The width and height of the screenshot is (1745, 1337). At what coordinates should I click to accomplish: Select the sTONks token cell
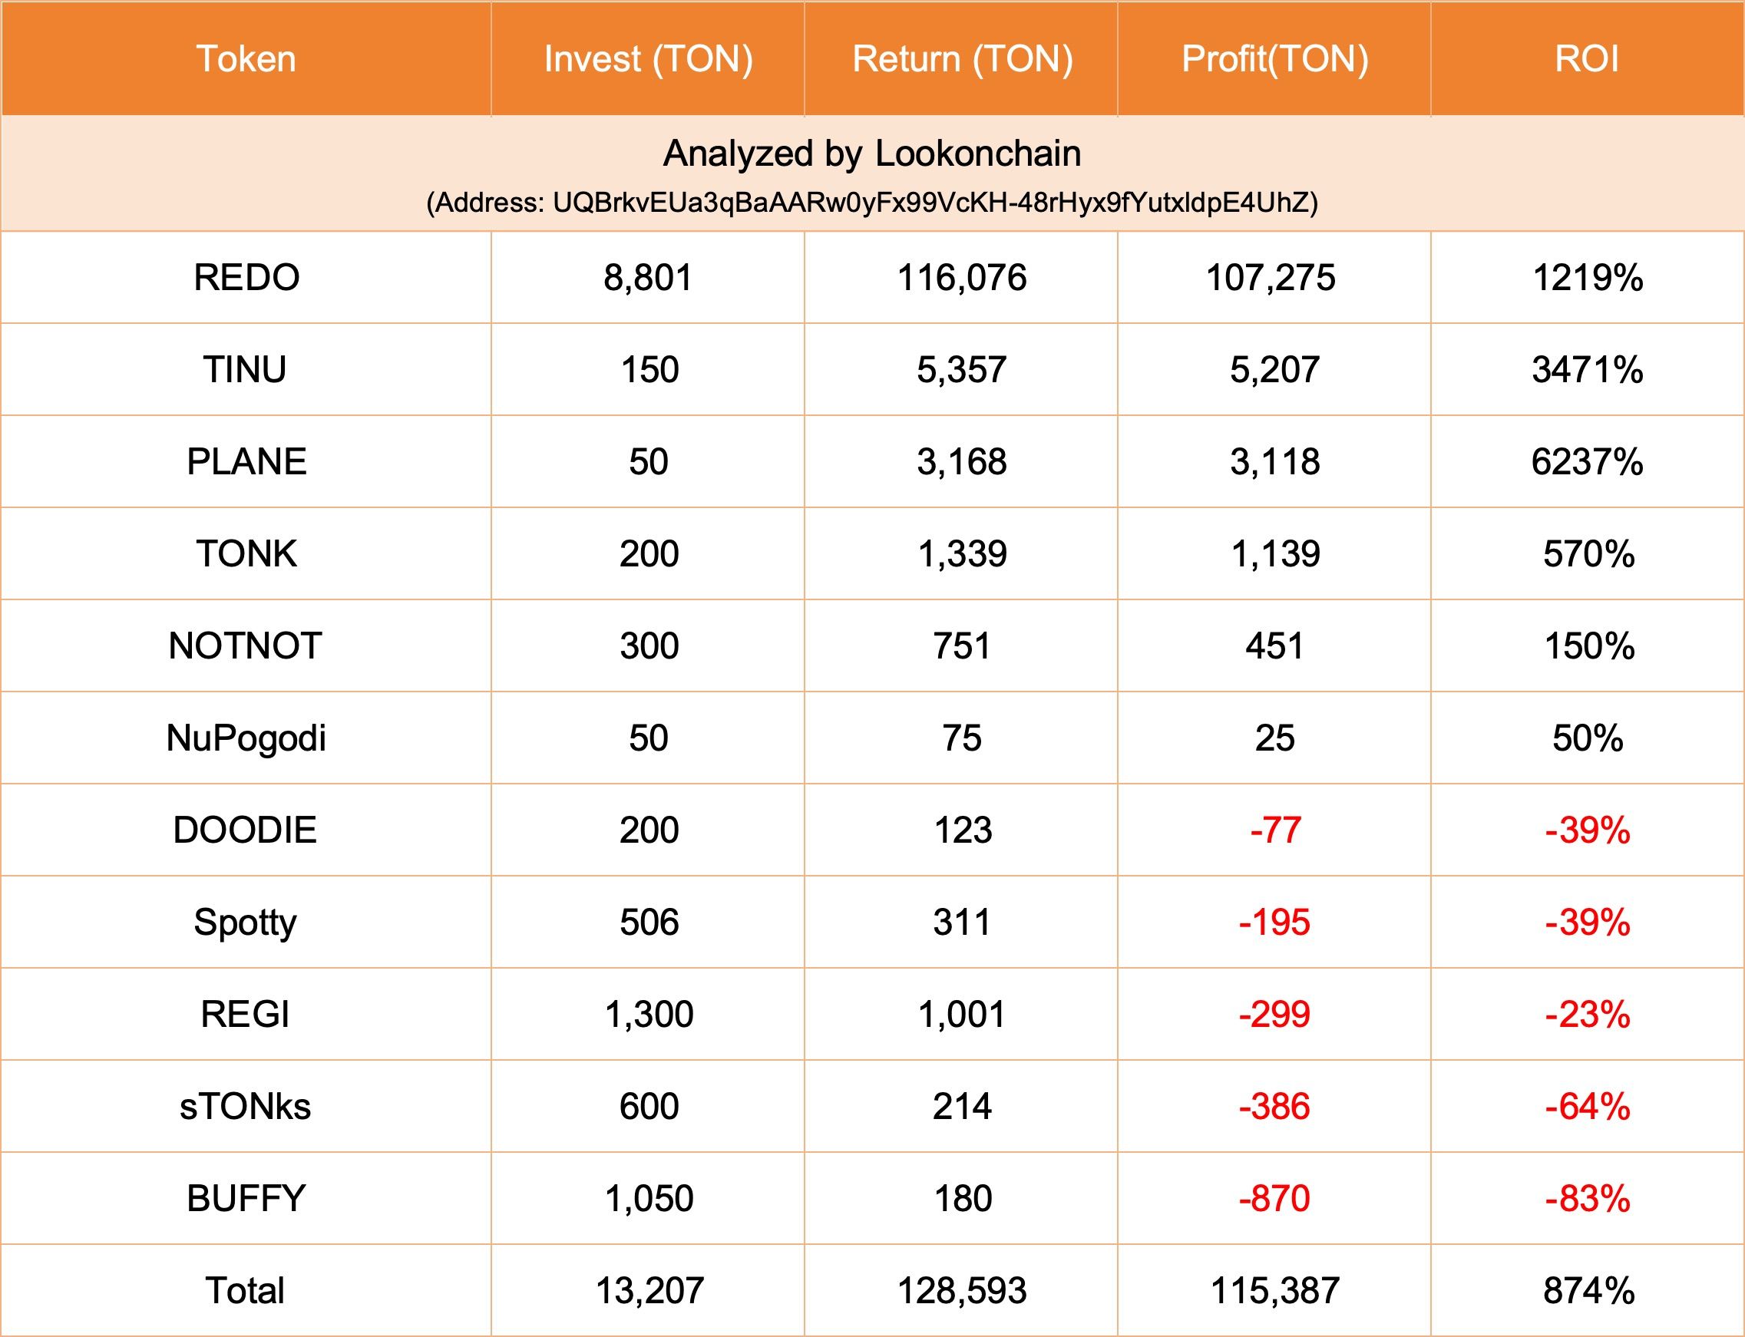click(246, 1106)
